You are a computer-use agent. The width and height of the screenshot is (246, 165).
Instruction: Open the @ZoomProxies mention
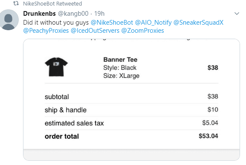(x=142, y=31)
